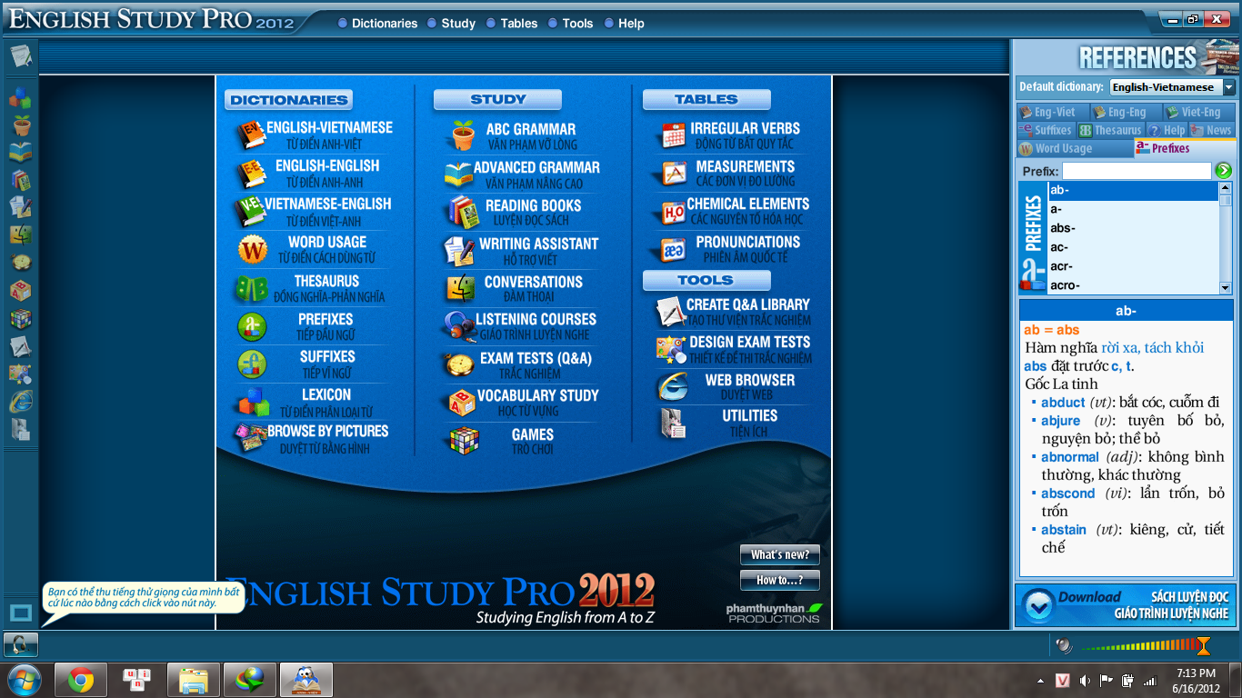Click the prefix list scrollbar up arrow
The width and height of the screenshot is (1242, 698).
(1226, 187)
